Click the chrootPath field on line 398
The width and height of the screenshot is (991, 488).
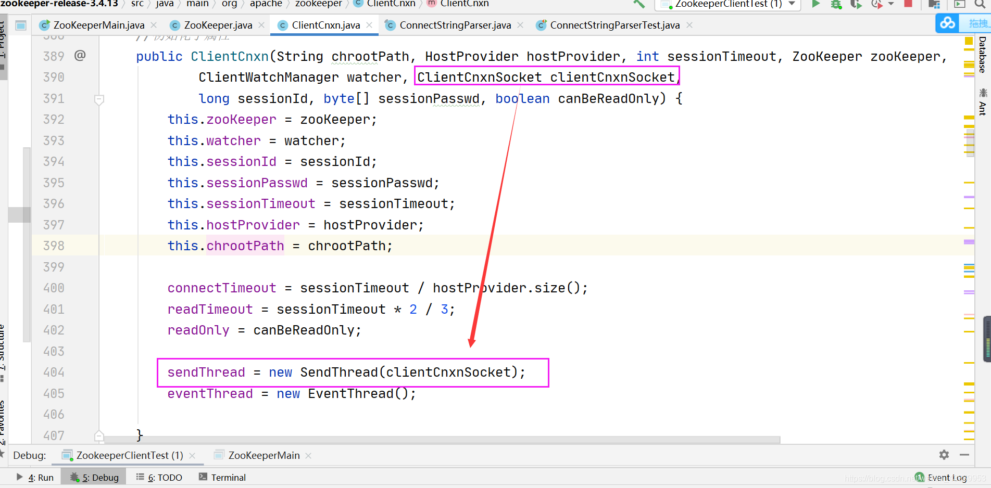click(245, 246)
